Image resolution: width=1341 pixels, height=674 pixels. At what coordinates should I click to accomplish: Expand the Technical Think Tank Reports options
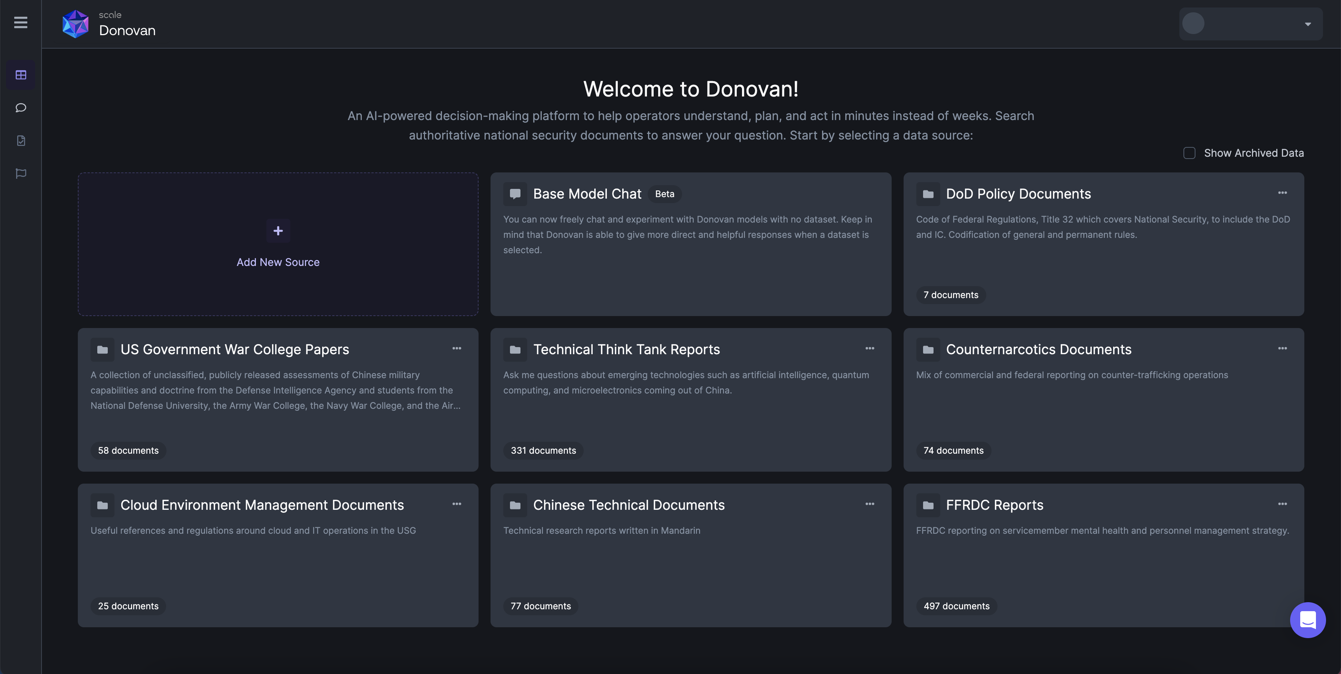[870, 349]
